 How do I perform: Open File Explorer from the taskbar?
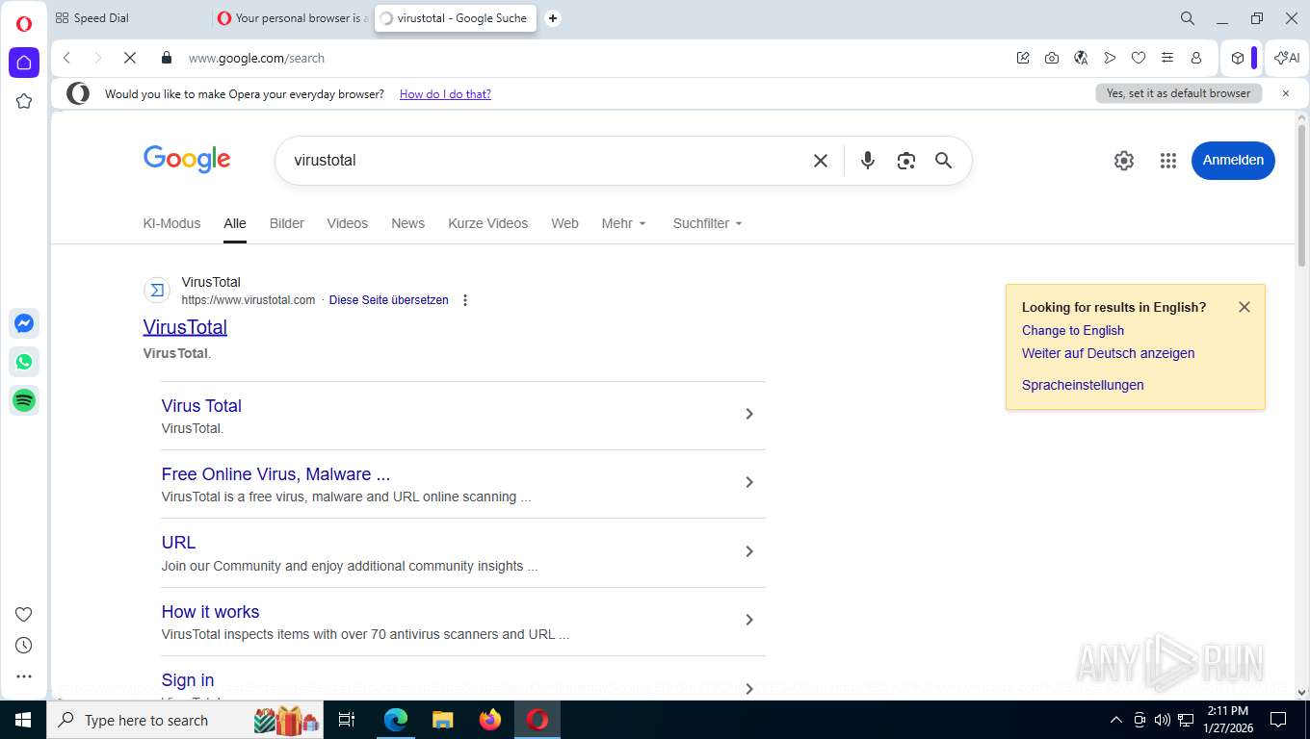click(x=442, y=720)
